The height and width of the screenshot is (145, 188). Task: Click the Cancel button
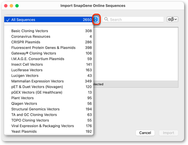[145, 133]
